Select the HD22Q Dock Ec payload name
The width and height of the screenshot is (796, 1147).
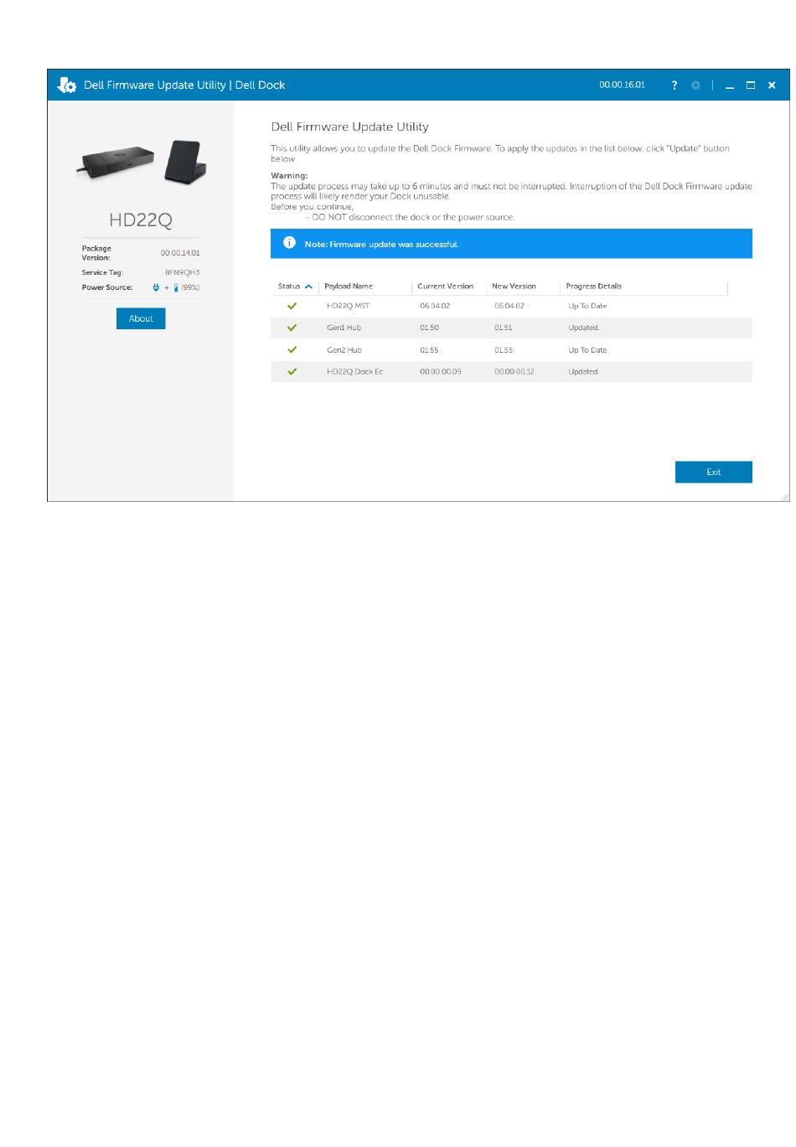[x=354, y=372]
